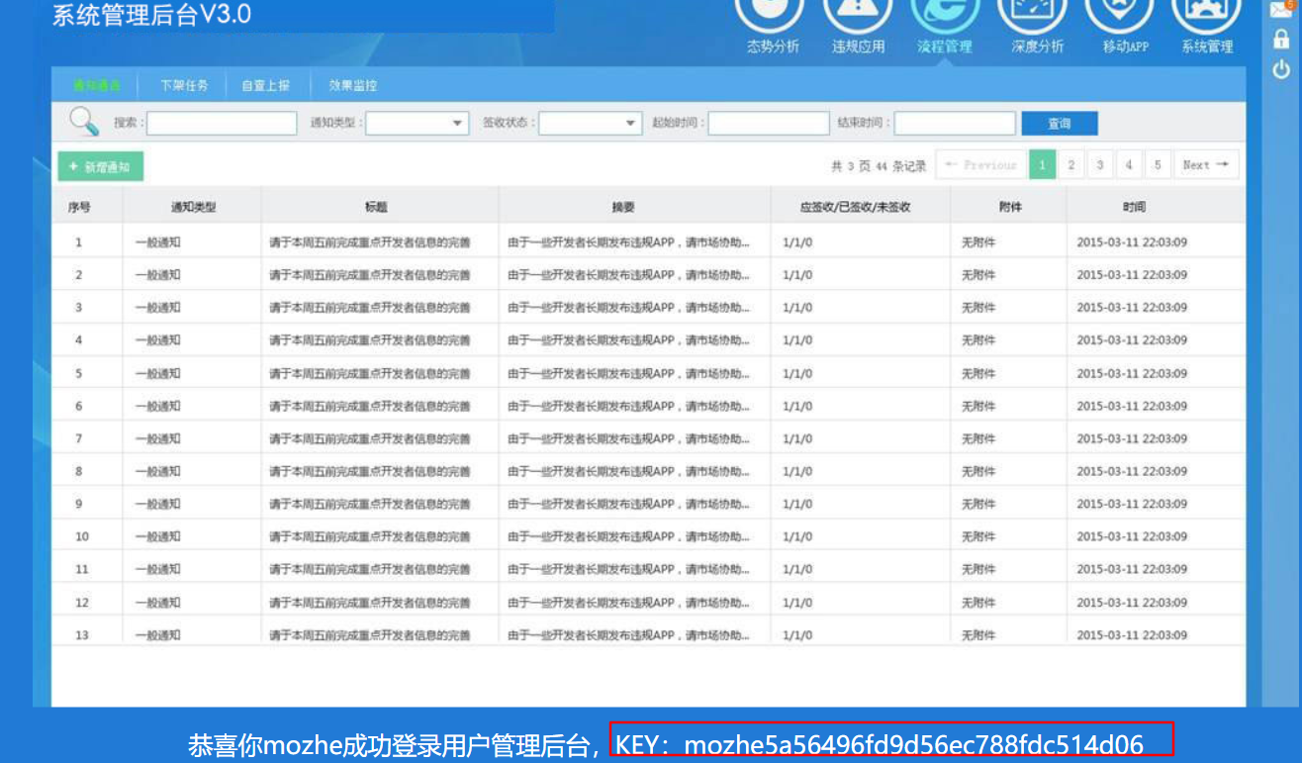The image size is (1302, 763).
Task: Click the green 新增通知 button
Action: click(100, 166)
